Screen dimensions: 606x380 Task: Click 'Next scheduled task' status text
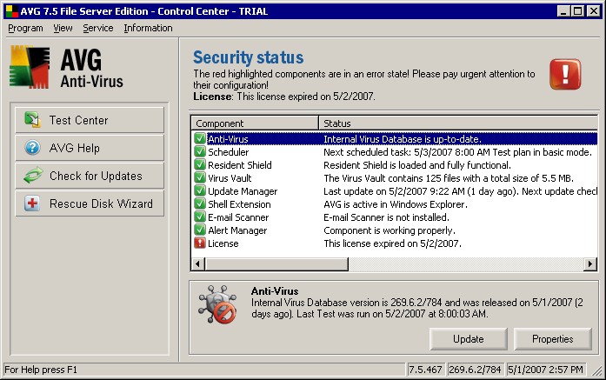click(x=457, y=152)
